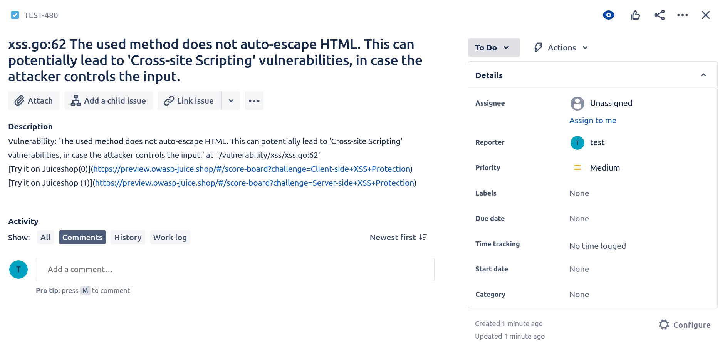This screenshot has width=725, height=345.
Task: Expand the Actions dropdown menu
Action: [561, 48]
